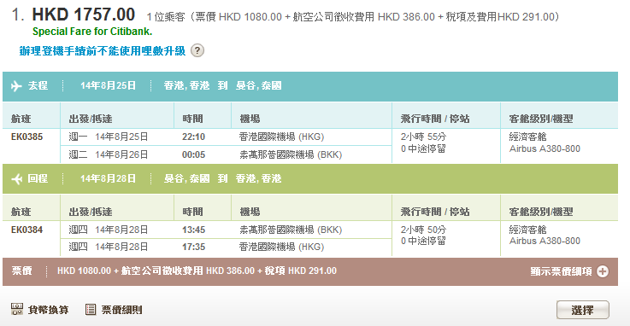Click return date 14年8月28日 in green header
This screenshot has width=630, height=326.
point(108,179)
